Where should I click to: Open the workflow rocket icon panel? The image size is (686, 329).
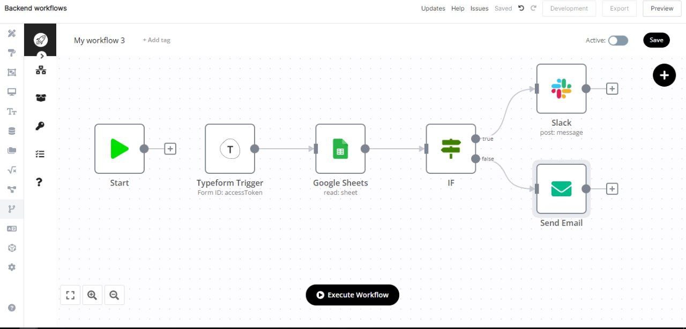tap(41, 39)
